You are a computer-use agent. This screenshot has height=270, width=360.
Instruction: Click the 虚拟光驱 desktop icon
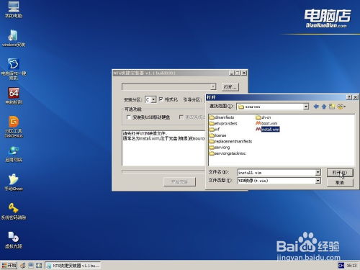pos(14,240)
